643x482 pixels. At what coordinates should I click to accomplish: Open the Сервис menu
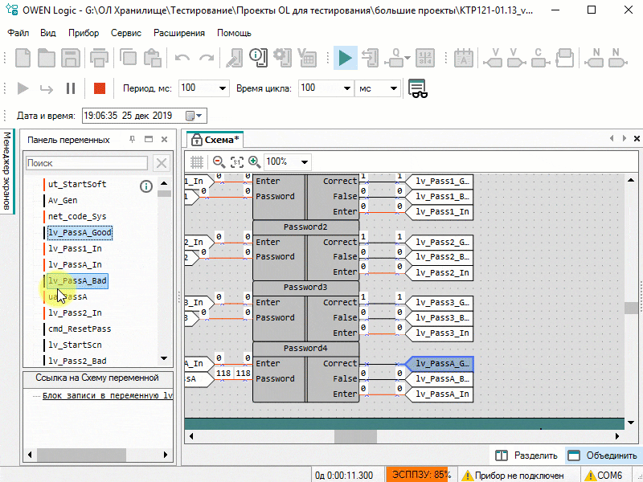point(126,33)
